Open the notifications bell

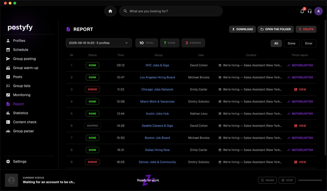(x=302, y=11)
